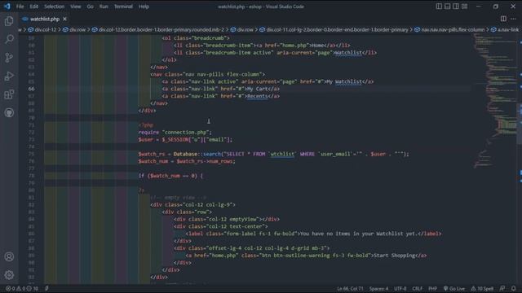The height and width of the screenshot is (293, 522).
Task: Open the Search view in activity bar
Action: pyautogui.click(x=9, y=39)
